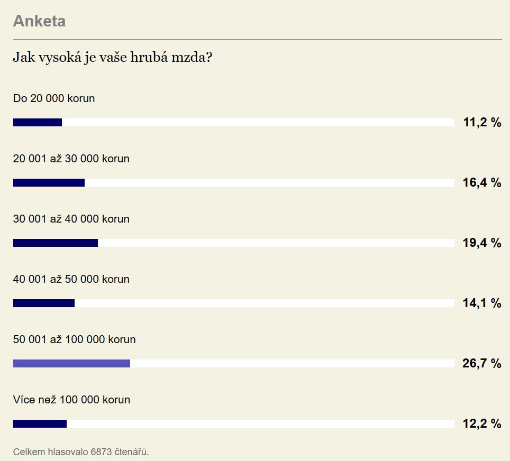
Task: Click the 'Celkem hlasovalo 6873 čtenářů' text
Action: point(81,452)
